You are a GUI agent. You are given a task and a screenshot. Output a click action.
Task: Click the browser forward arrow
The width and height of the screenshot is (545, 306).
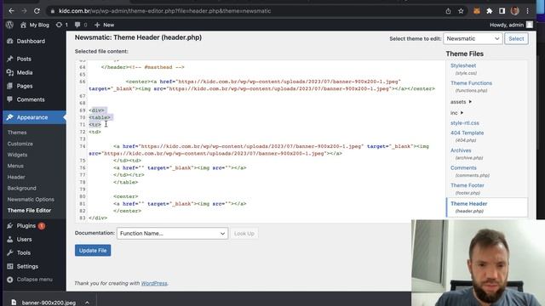coord(24,11)
